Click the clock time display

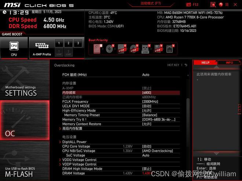pyautogui.click(x=19, y=12)
